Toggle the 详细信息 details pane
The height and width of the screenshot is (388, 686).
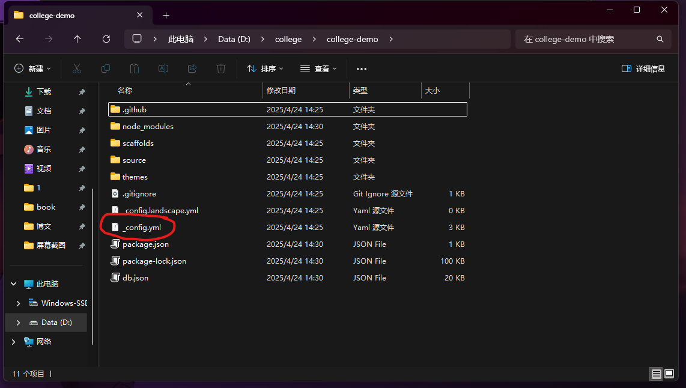coord(643,68)
